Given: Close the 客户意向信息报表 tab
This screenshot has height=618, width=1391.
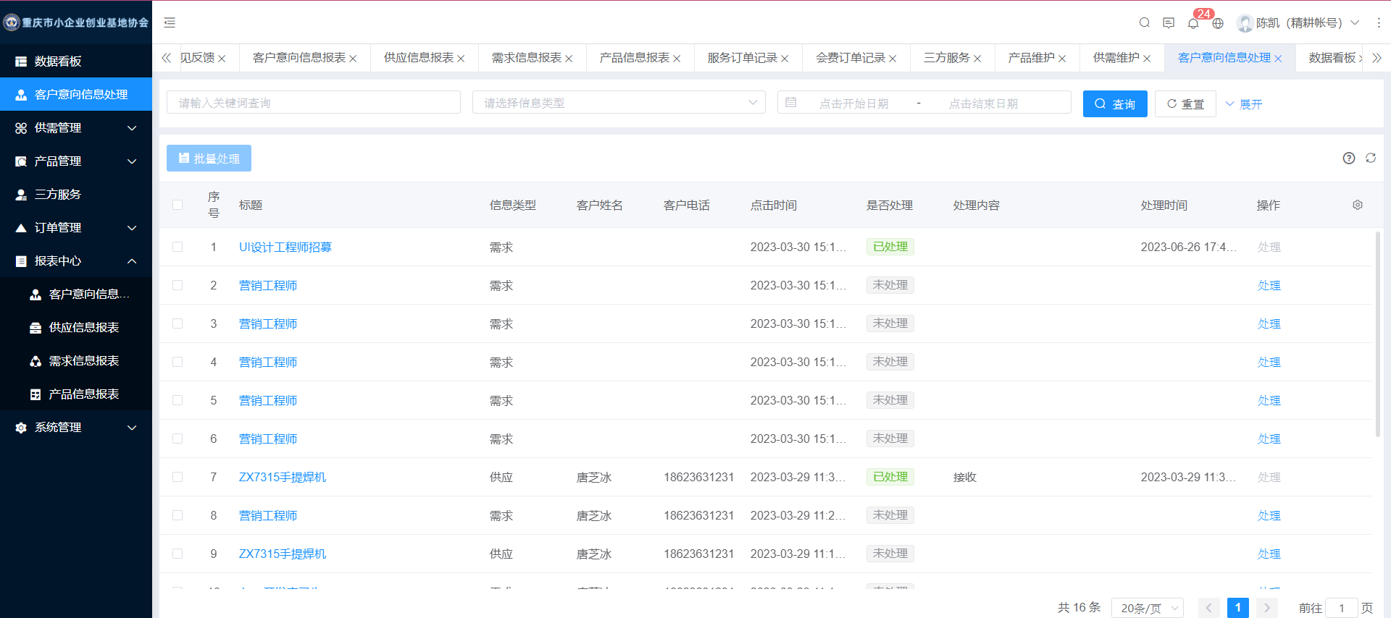Looking at the screenshot, I should (353, 59).
